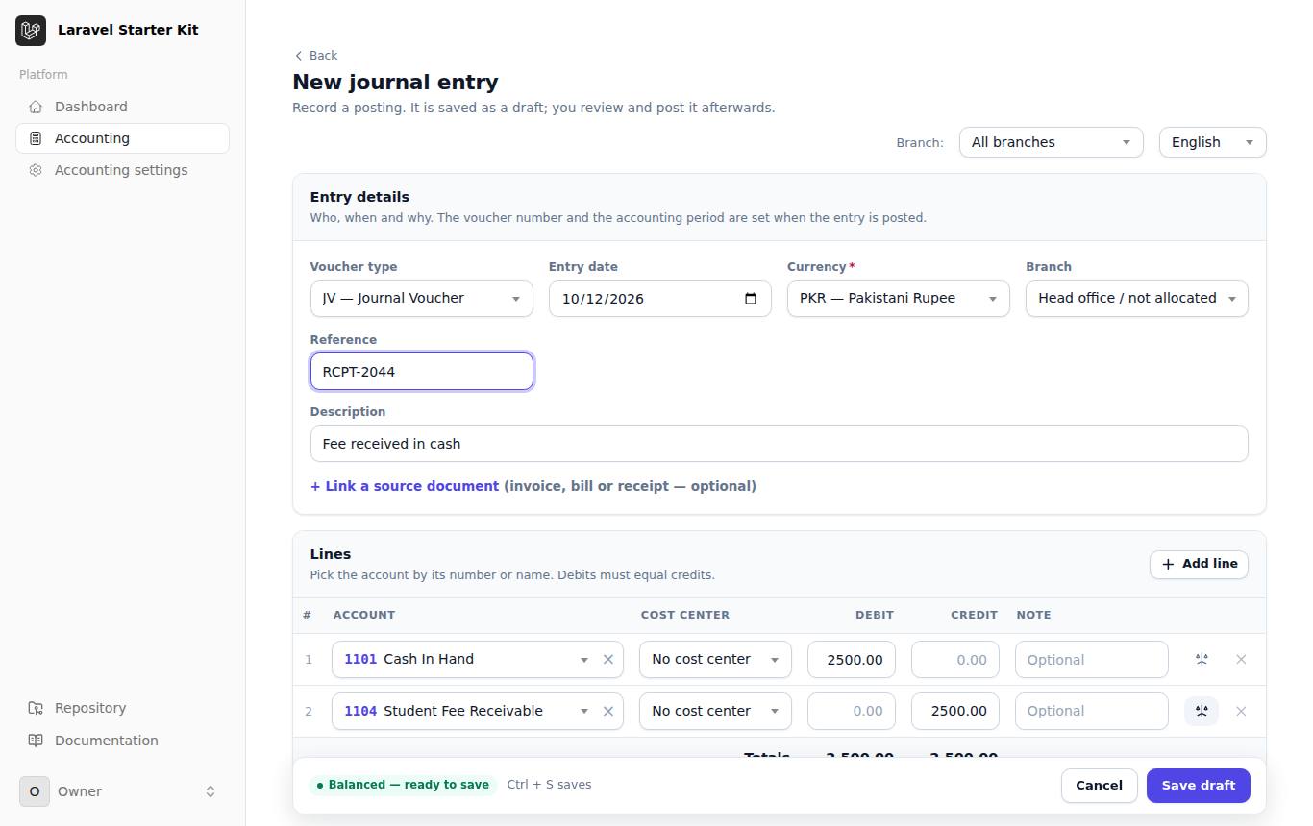Open the Documentation sidebar link
1313x826 pixels.
(x=122, y=741)
